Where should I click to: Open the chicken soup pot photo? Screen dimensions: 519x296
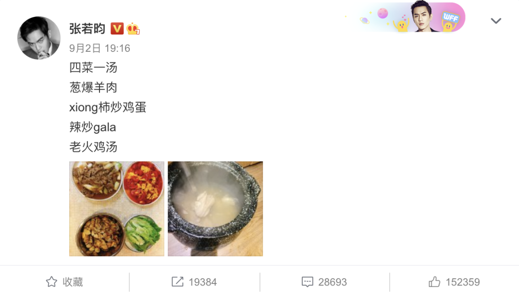point(215,209)
